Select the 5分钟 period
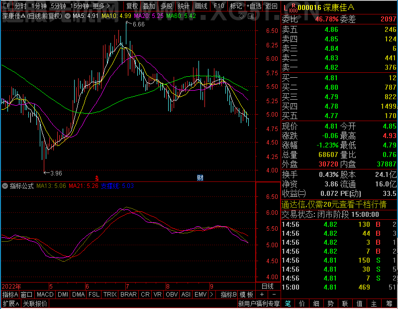Viewport: 398px width, 309px height. click(58, 6)
